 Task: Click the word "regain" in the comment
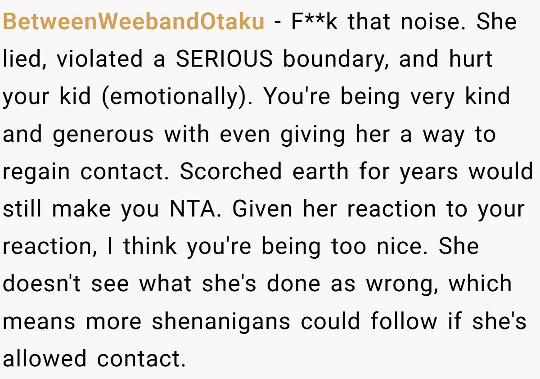pyautogui.click(x=36, y=172)
